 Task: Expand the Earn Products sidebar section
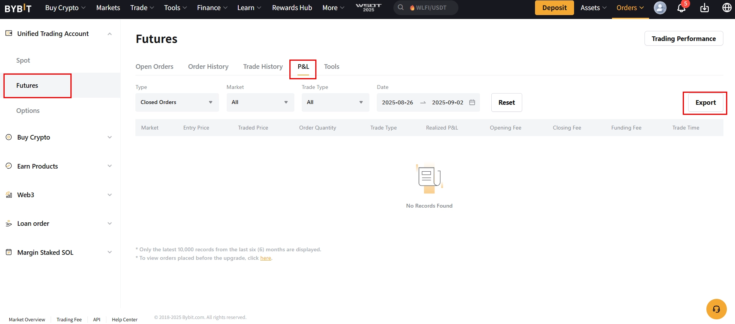coord(109,166)
